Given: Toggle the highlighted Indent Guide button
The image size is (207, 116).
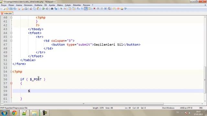Looking at the screenshot, I should tap(86, 9).
